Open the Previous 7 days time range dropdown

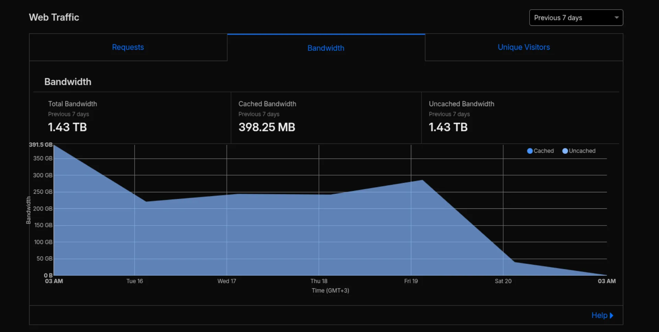click(x=576, y=18)
